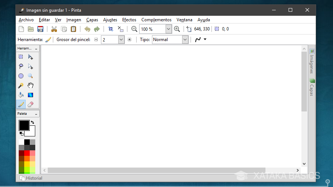Screen dimensions: 333x187
Task: Open the zoom percentage dropdown
Action: pos(169,29)
